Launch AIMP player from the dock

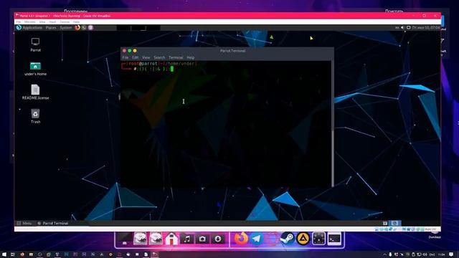(303, 239)
